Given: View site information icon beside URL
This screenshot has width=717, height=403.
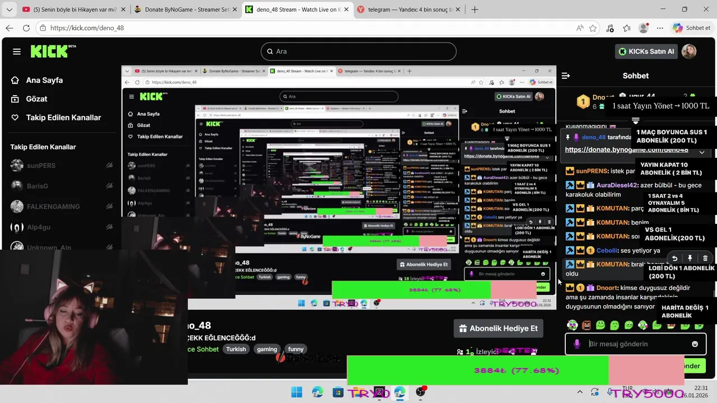Looking at the screenshot, I should click(43, 28).
